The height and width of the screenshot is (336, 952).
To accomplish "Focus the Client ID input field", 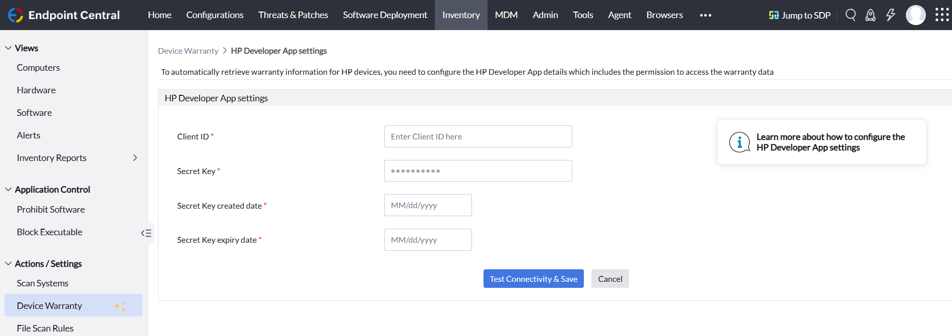I will click(x=478, y=136).
